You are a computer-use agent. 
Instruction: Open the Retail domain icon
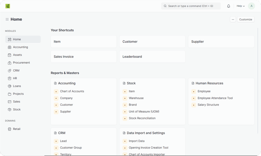point(9,129)
